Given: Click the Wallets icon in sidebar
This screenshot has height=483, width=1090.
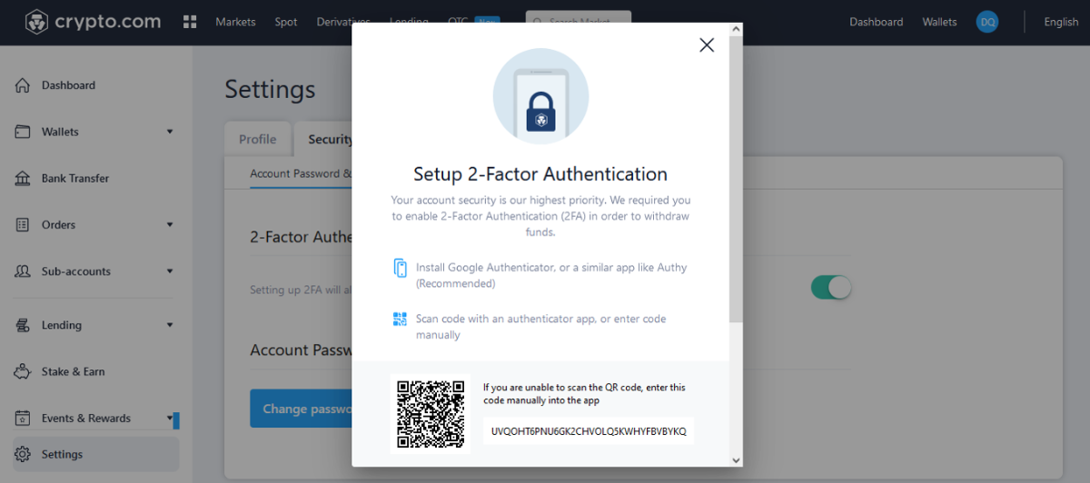Looking at the screenshot, I should coord(23,132).
